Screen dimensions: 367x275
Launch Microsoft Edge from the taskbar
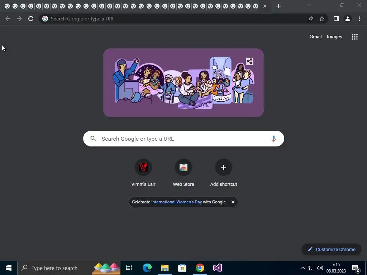pyautogui.click(x=147, y=268)
